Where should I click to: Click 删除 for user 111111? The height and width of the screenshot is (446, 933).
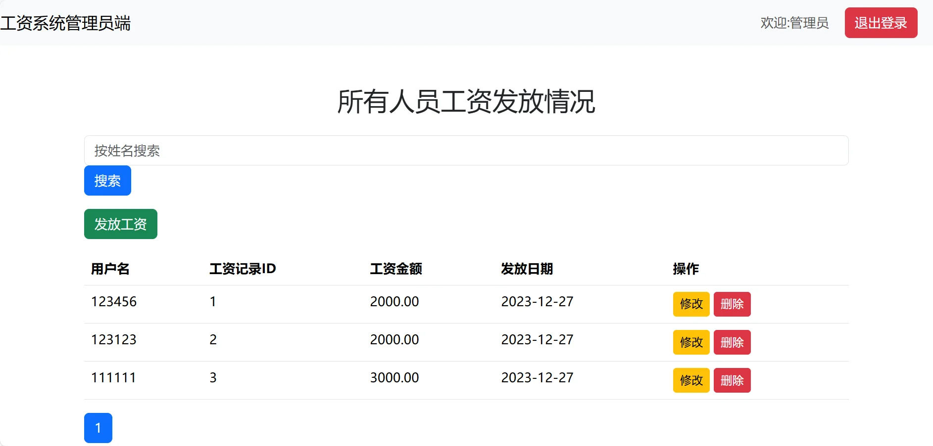[732, 380]
